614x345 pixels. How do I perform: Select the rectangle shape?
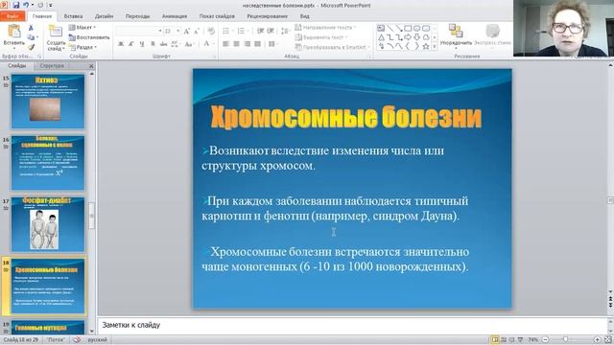click(x=408, y=28)
